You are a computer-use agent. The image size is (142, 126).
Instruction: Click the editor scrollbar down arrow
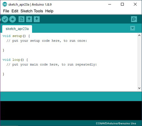tap(139, 88)
